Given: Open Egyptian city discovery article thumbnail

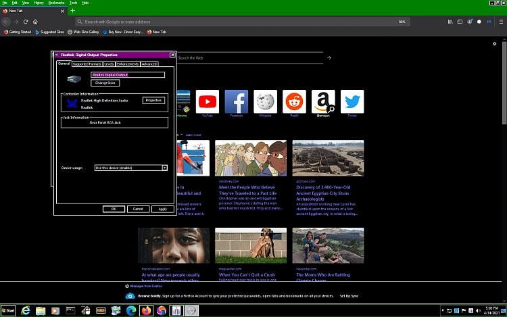Looking at the screenshot, I should 328,158.
